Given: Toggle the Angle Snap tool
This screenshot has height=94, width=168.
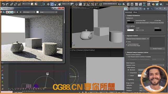Looking at the screenshot, I should point(89,4).
